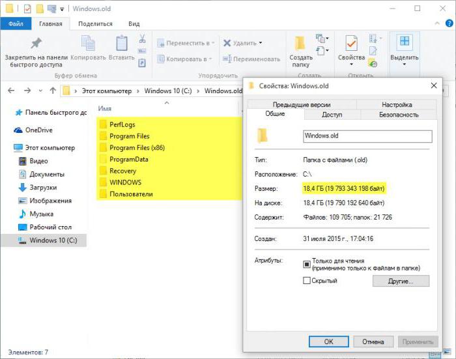456x359 pixels.
Task: Click the Help question mark icon
Action: [449, 23]
